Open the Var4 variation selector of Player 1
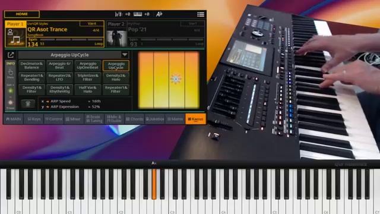380x214 pixels. [x=92, y=24]
